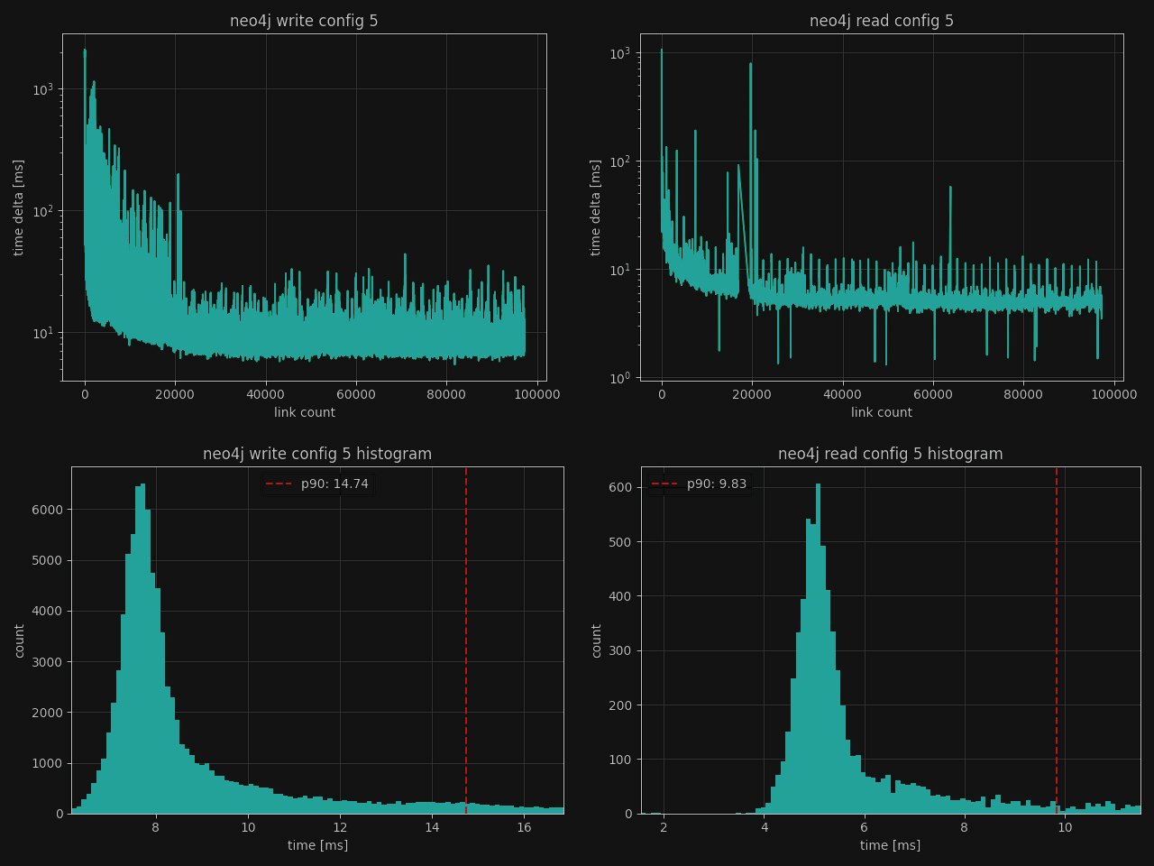This screenshot has height=866, width=1154.
Task: Click the 40000 tick on write line chart
Action: (x=266, y=394)
